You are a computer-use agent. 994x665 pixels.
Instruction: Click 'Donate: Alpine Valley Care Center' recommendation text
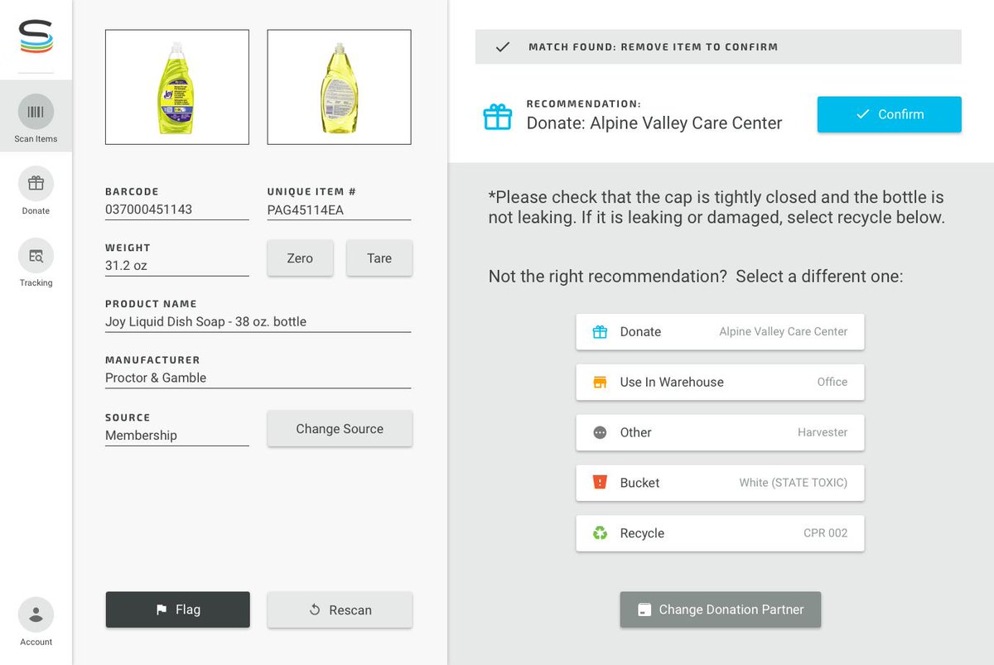tap(654, 123)
